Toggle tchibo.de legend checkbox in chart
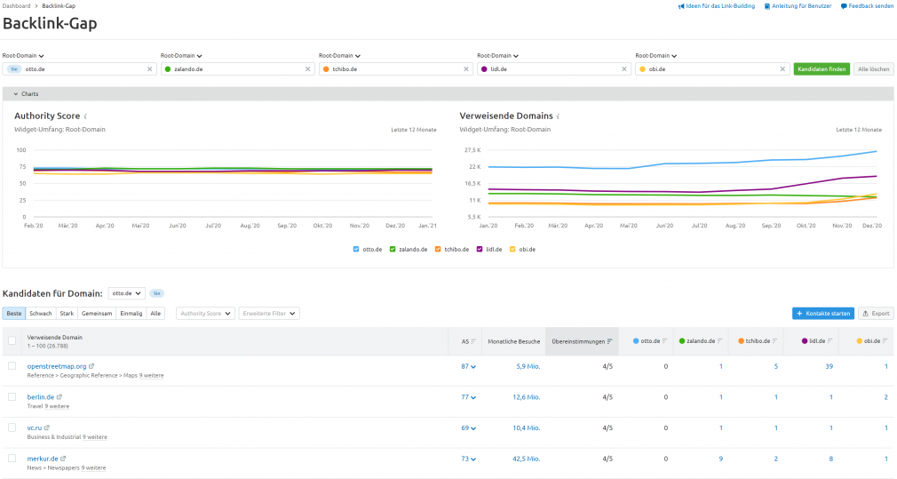 pos(438,250)
